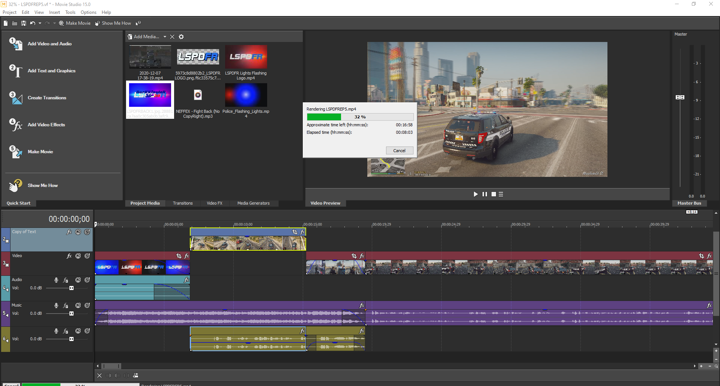Viewport: 720px width, 386px height.
Task: Open Track FX on Copy of Text track
Action: [69, 232]
